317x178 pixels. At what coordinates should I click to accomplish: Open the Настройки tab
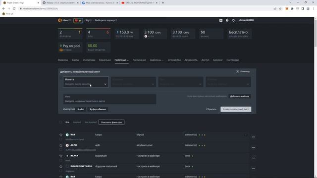coord(232,60)
